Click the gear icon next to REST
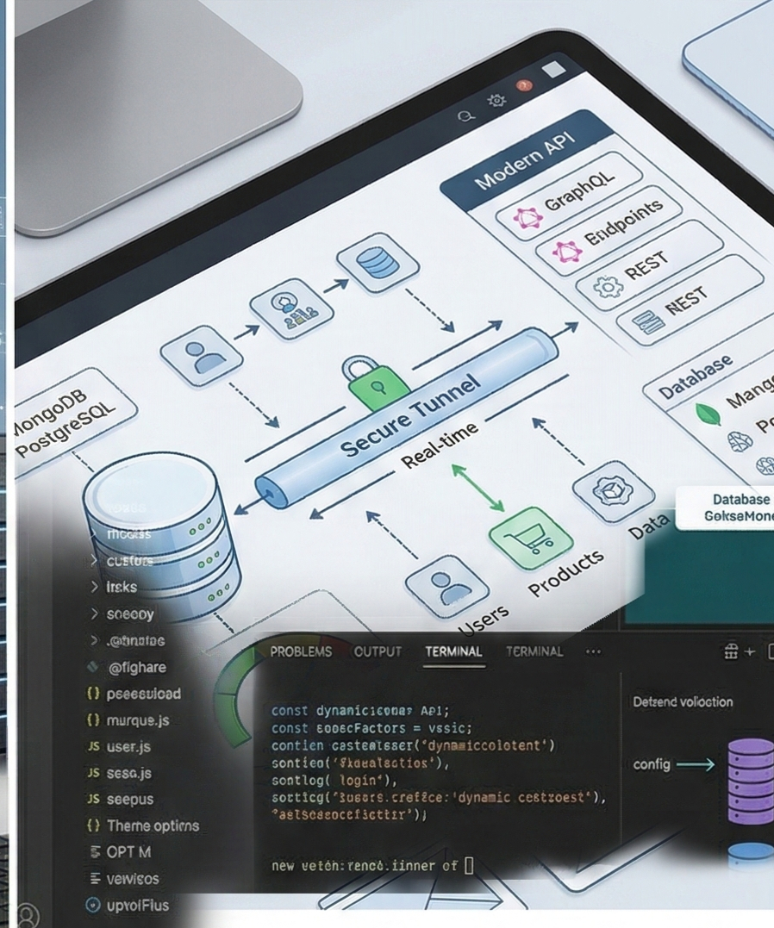 [x=609, y=288]
